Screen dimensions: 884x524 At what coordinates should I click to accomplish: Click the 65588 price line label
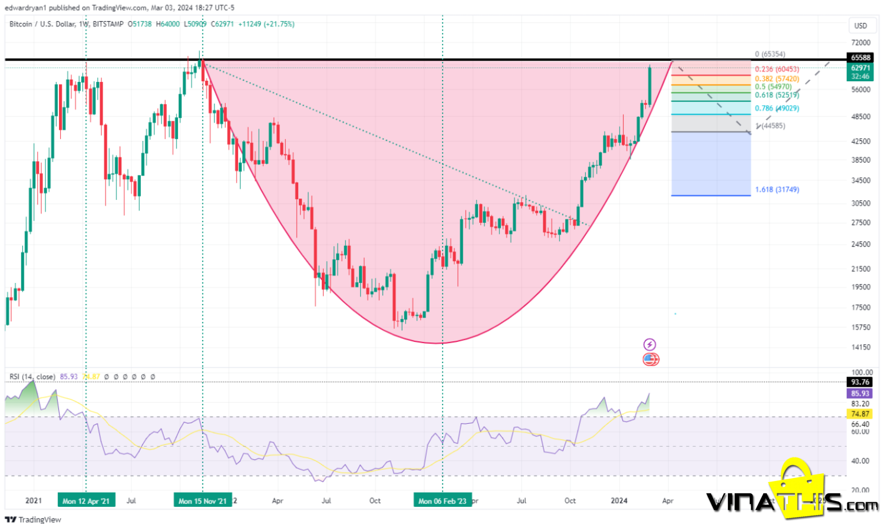click(x=860, y=58)
